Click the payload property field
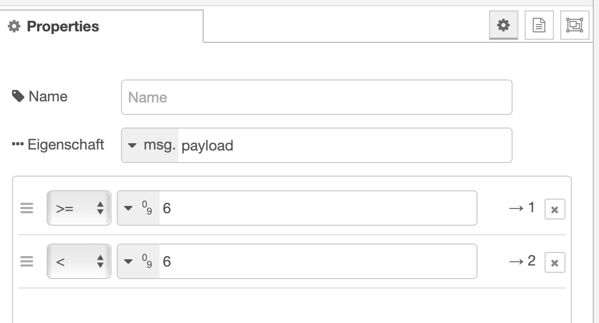Screen dimensions: 599x323 click(x=344, y=145)
